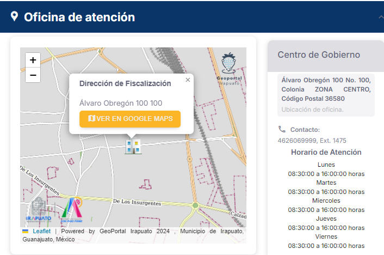
Task: Click the Jueves schedule label
Action: [x=326, y=218]
